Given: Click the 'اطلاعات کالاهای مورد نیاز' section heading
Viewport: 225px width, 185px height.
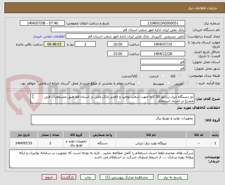Looking at the screenshot, I should point(198,108).
